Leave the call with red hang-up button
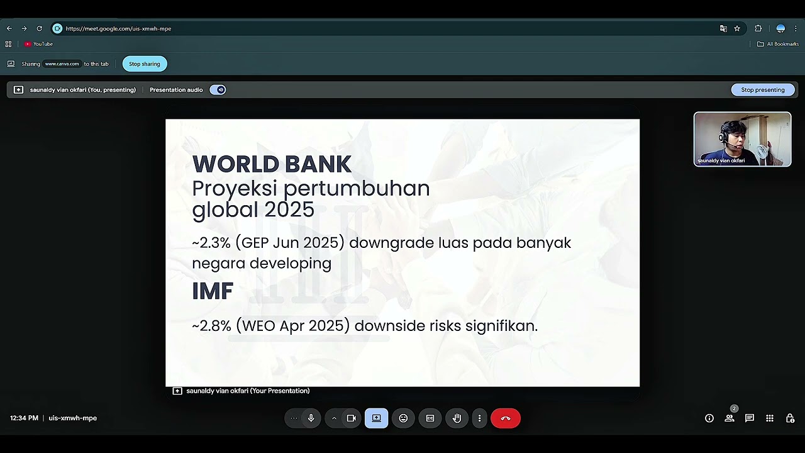This screenshot has height=453, width=805. pyautogui.click(x=506, y=418)
